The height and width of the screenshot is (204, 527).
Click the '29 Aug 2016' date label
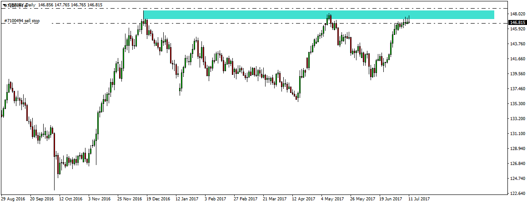13,198
